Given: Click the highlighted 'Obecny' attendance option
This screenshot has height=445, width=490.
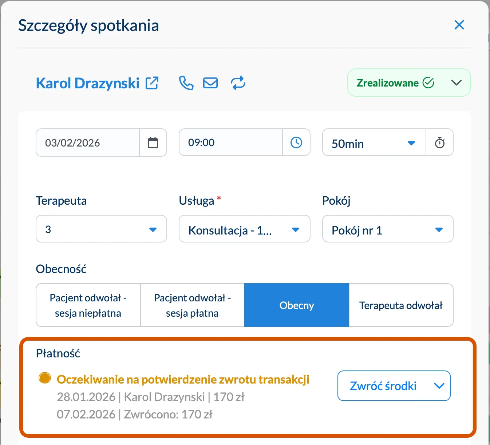Looking at the screenshot, I should click(x=296, y=305).
